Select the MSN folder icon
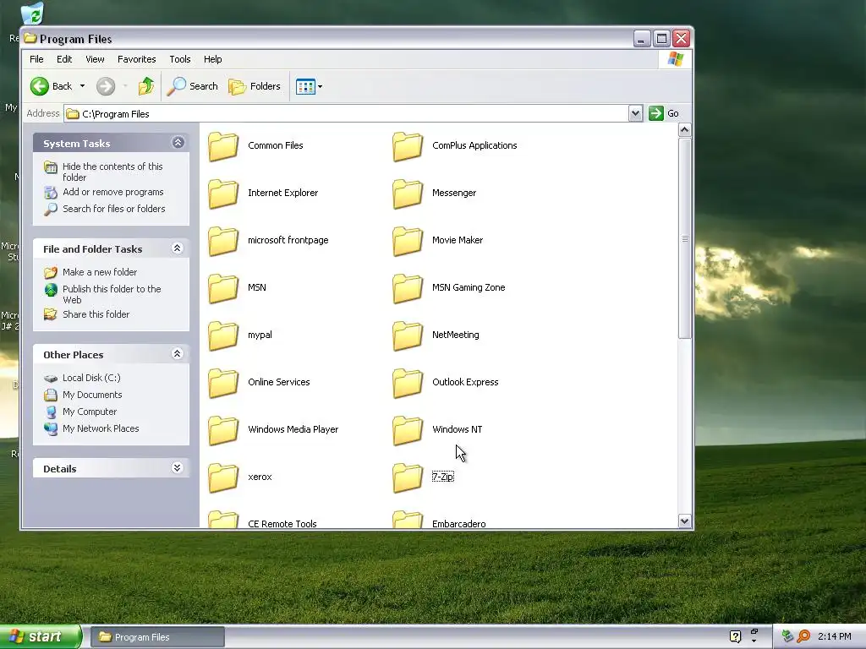 pos(223,289)
